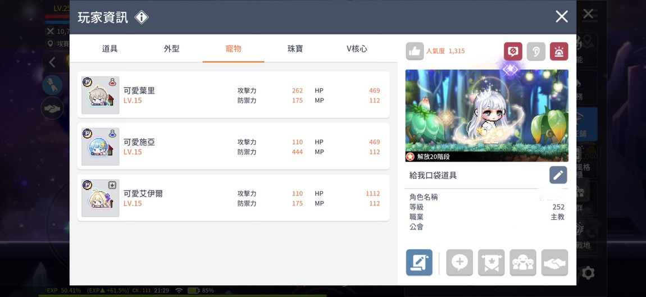Select the 珠寶 tab

295,49
